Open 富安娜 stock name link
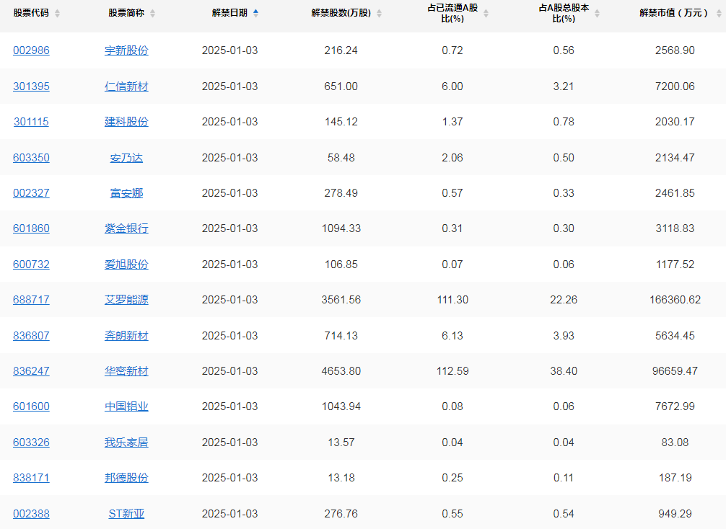Screen dimensions: 726x529 pos(126,193)
